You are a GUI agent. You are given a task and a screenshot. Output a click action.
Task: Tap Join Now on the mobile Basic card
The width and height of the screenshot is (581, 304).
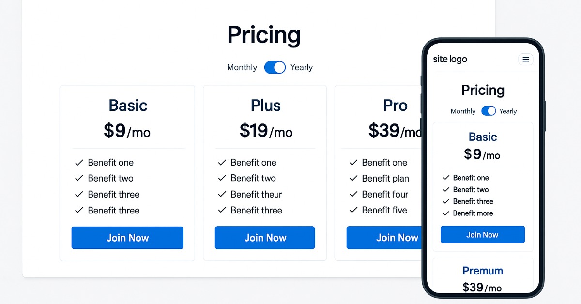[x=482, y=235]
